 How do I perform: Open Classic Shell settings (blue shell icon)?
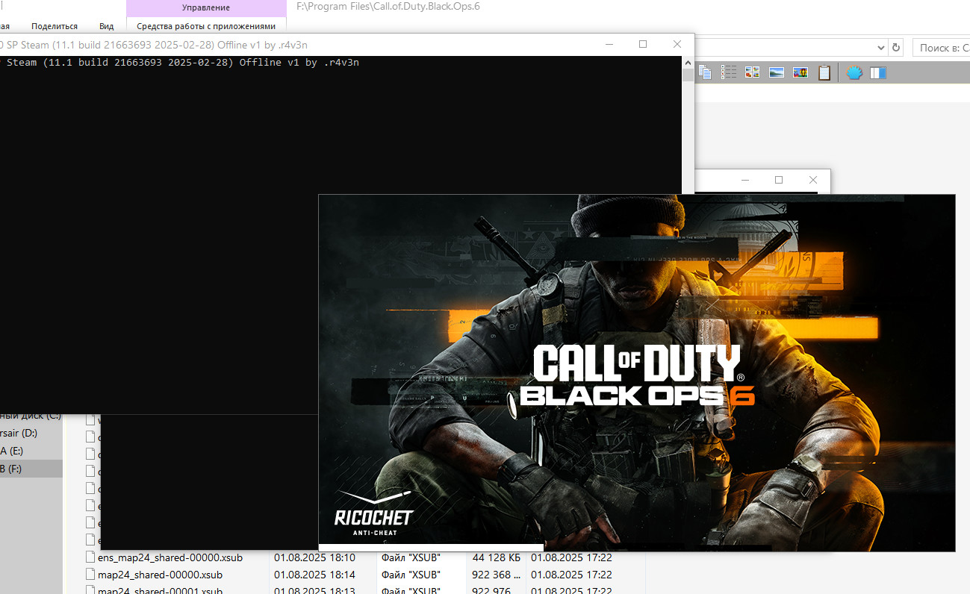855,72
